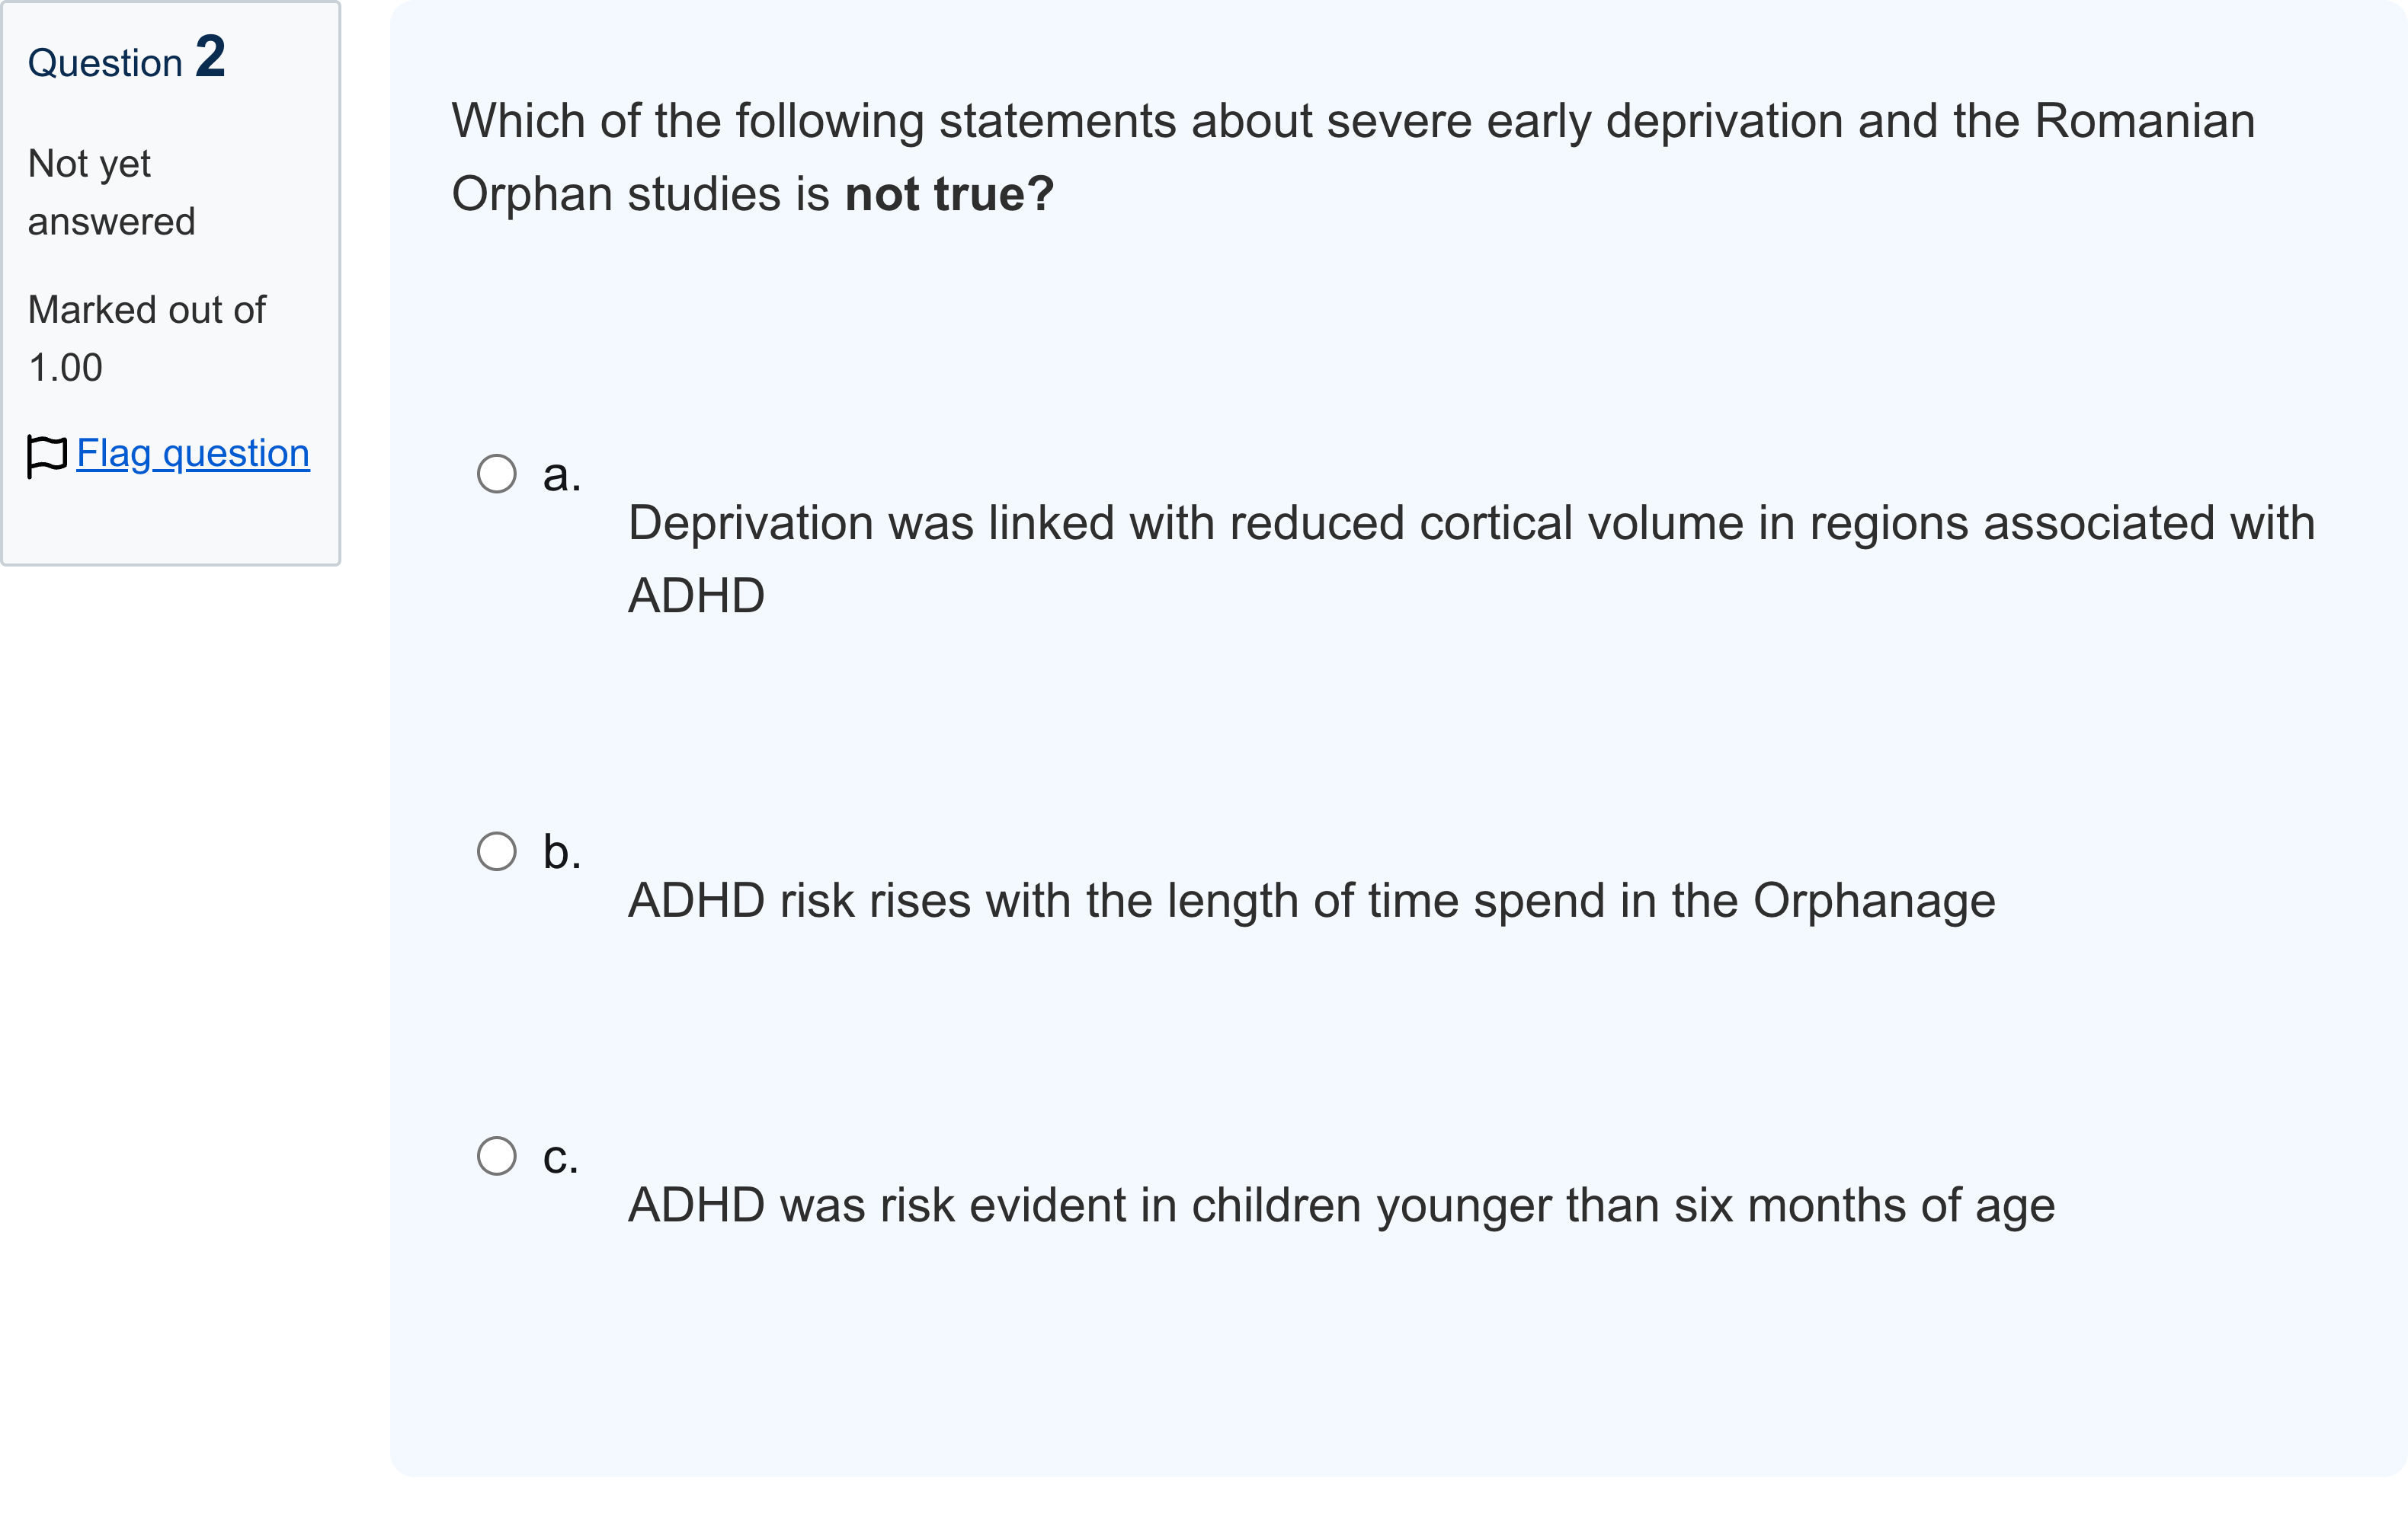Click the word ADHD on option a's second line
The height and width of the screenshot is (1526, 2408).
pyautogui.click(x=696, y=595)
